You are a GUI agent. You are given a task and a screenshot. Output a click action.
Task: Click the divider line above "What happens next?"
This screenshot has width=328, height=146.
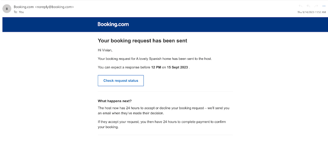pyautogui.click(x=165, y=92)
